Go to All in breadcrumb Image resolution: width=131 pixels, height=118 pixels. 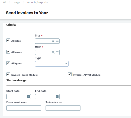[x=5, y=2]
